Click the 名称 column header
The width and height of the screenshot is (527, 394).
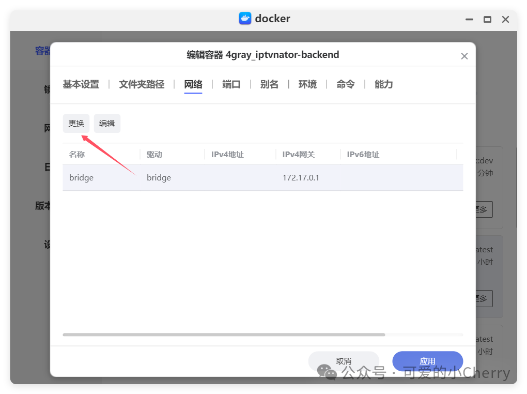click(x=77, y=155)
